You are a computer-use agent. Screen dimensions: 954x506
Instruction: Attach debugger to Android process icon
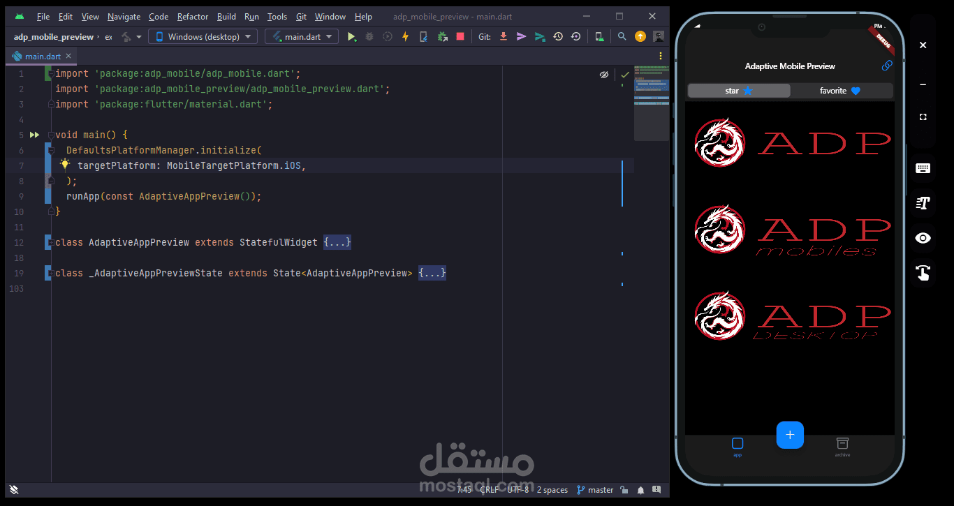tap(441, 36)
